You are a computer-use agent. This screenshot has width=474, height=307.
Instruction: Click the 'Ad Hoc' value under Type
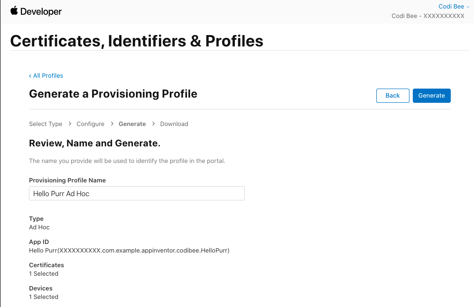[39, 227]
